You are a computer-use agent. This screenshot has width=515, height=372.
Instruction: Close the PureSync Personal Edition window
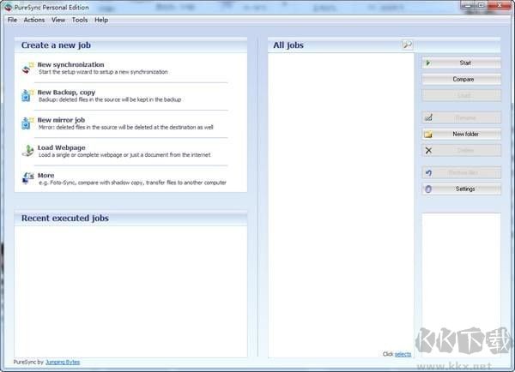point(500,5)
